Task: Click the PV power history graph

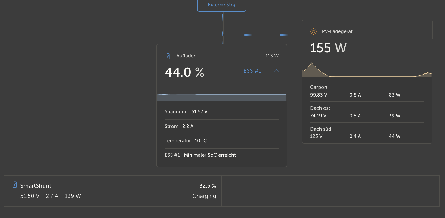Action: (x=367, y=70)
